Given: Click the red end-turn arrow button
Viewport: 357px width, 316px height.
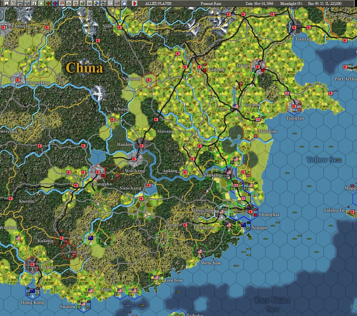Looking at the screenshot, I should (x=135, y=3).
